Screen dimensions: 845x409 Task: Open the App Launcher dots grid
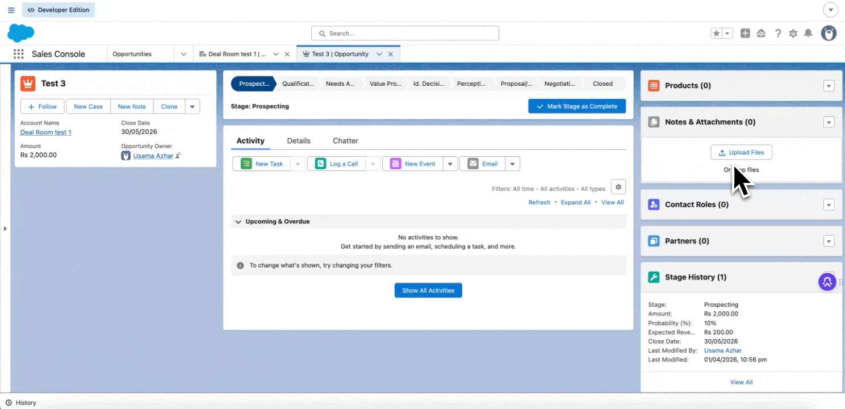pos(18,54)
